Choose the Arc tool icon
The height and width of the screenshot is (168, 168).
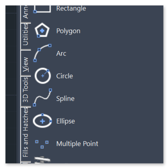pyautogui.click(x=42, y=53)
